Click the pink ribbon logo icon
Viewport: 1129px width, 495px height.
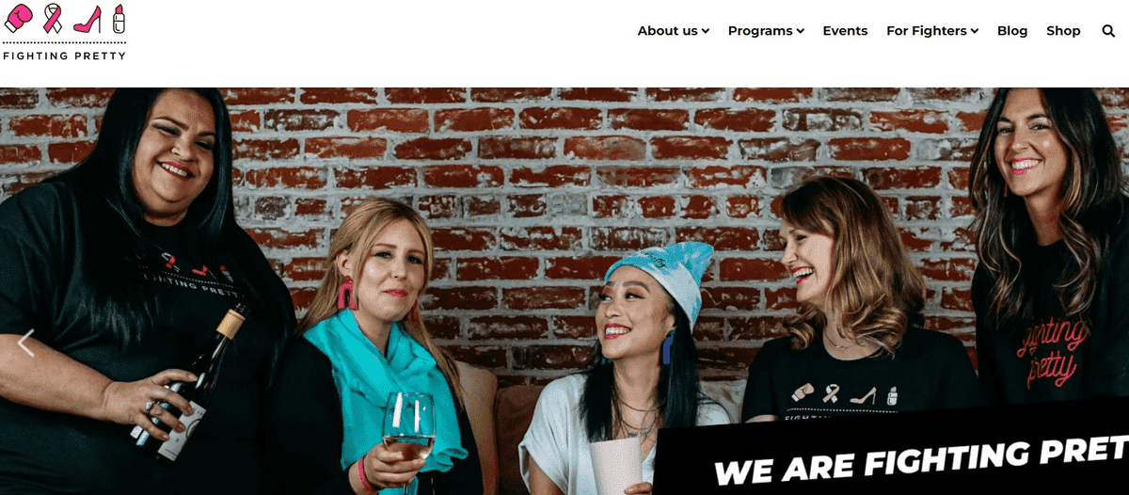pyautogui.click(x=53, y=19)
